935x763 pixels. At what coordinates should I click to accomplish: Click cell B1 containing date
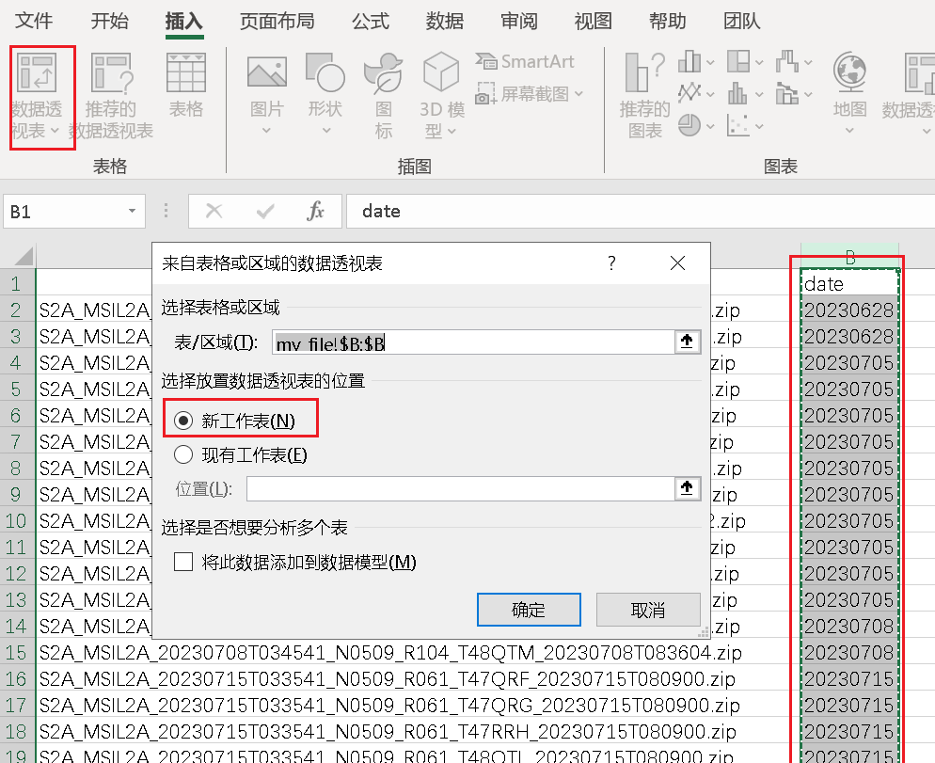coord(849,283)
